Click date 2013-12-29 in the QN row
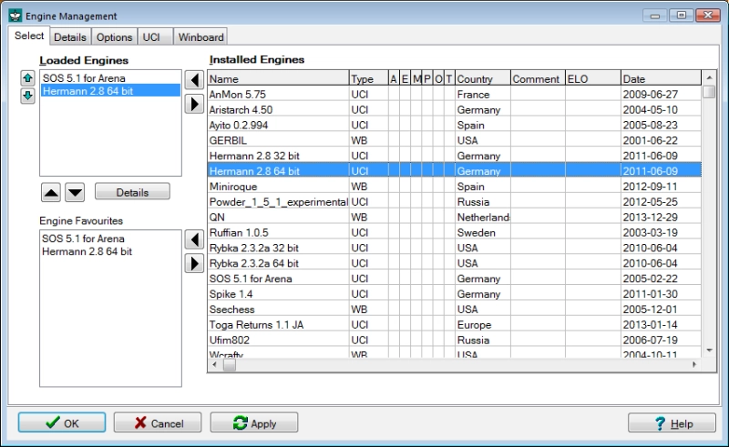Viewport: 729px width, 447px height. (650, 217)
